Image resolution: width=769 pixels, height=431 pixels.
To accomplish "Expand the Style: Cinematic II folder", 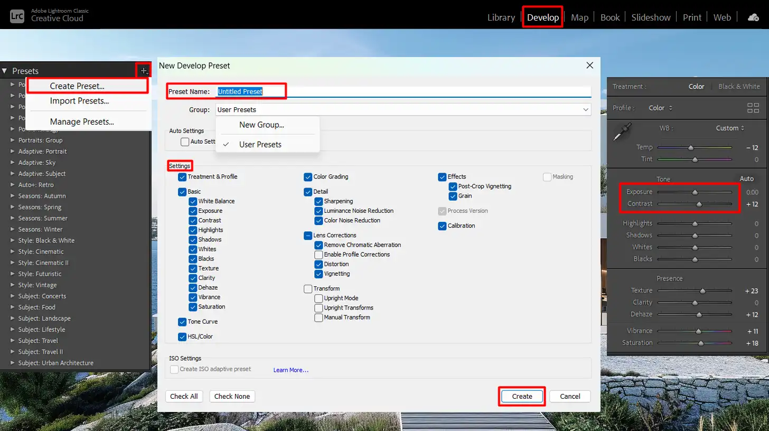I will pyautogui.click(x=13, y=263).
